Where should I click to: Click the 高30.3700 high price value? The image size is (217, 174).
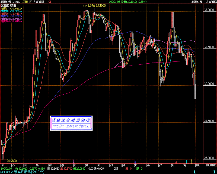click(x=66, y=169)
